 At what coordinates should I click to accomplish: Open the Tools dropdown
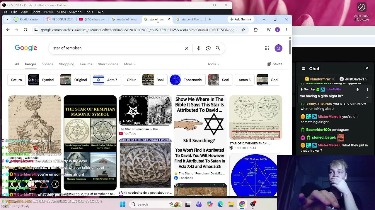coord(213,64)
